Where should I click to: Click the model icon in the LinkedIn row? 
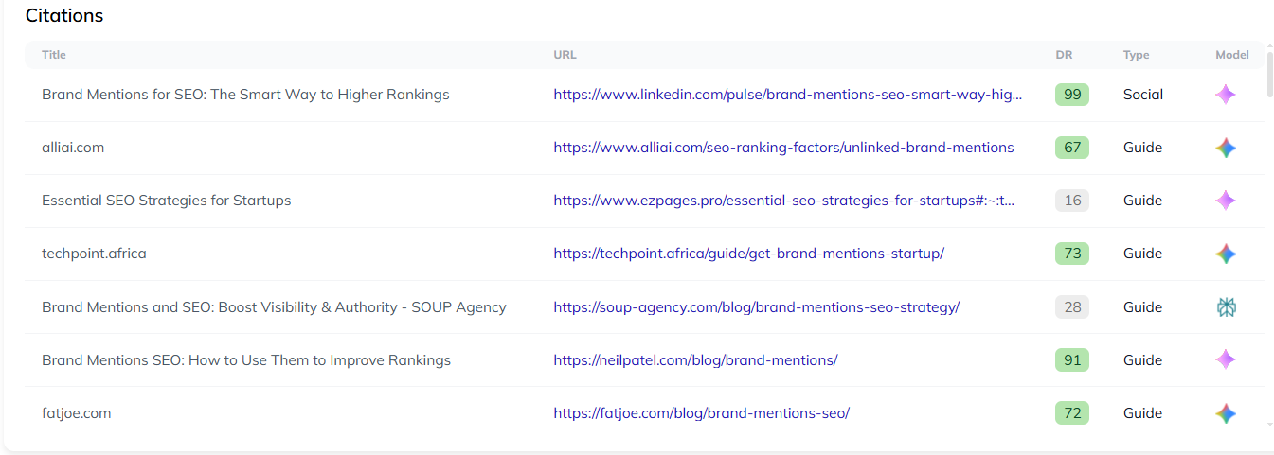(1226, 95)
